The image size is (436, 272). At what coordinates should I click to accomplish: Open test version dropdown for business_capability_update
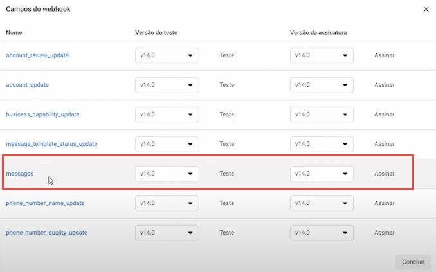[x=167, y=114]
